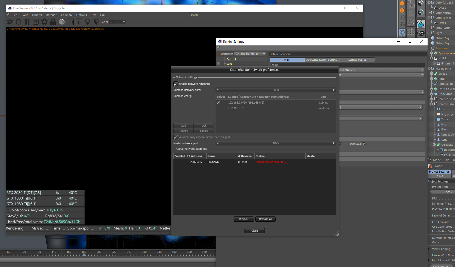Click the Project gear document icon
This screenshot has width=455, height=267.
[x=430, y=166]
